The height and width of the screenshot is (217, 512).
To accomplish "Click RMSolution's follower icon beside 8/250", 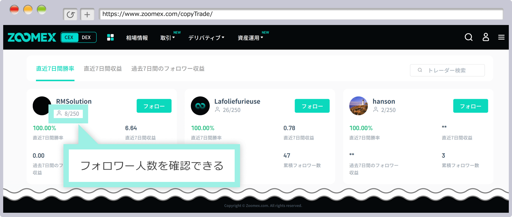I will coord(59,113).
